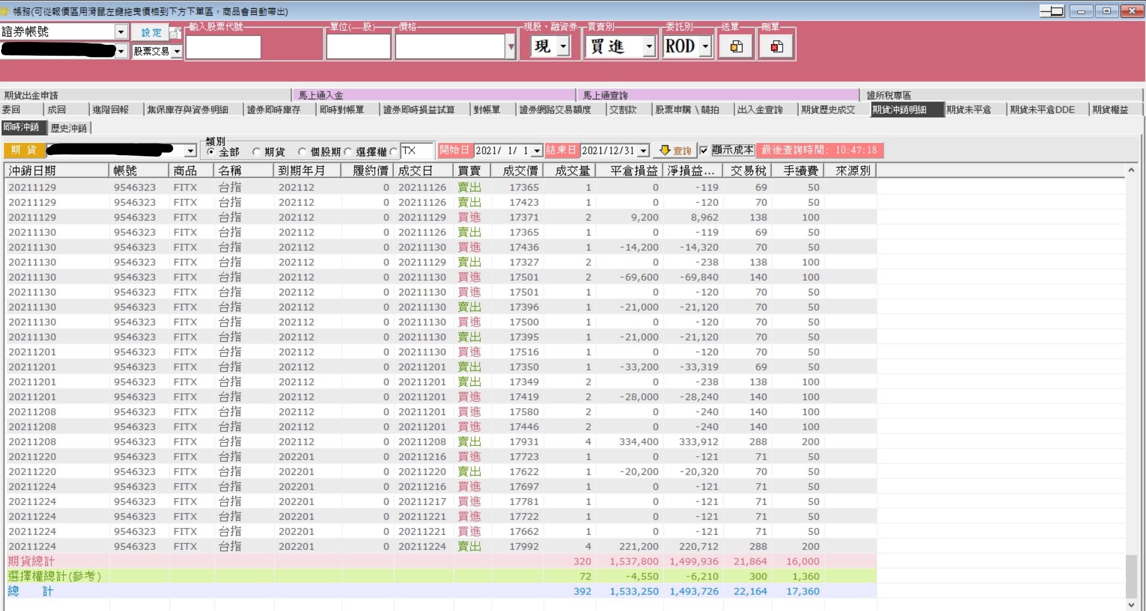Click the 刪單 delete order icon

pos(777,47)
